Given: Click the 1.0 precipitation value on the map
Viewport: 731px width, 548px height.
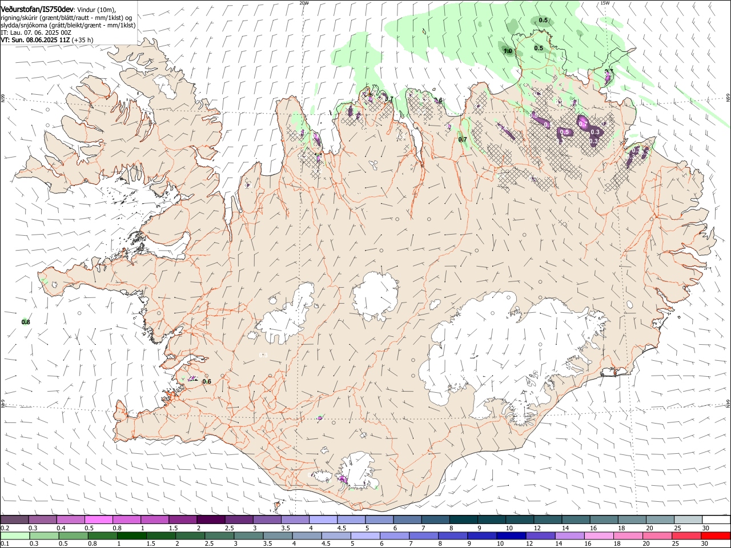Looking at the screenshot, I should [x=508, y=51].
